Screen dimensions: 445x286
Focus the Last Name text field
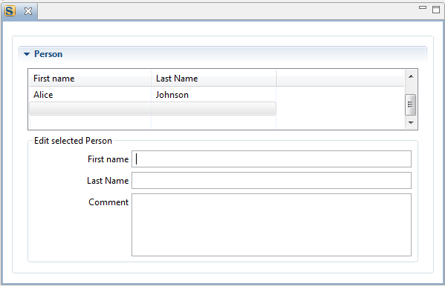click(x=271, y=180)
